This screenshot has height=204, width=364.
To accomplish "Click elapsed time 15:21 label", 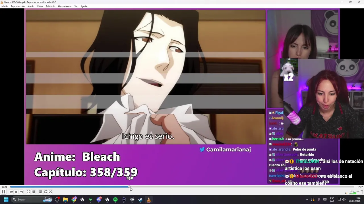I will [4, 187].
